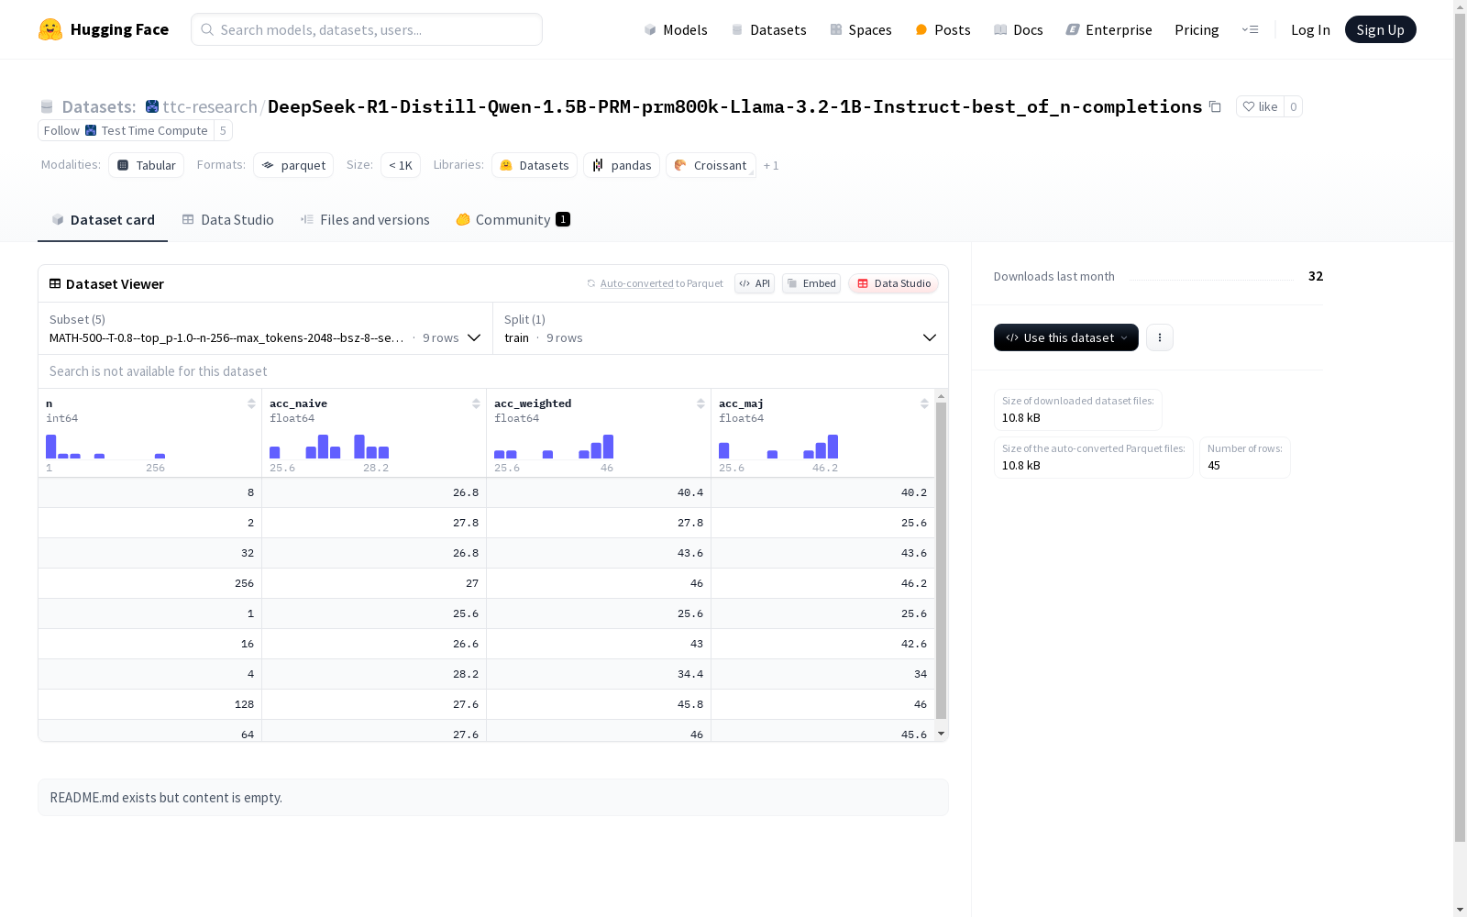Click the Log In link
This screenshot has width=1467, height=917.
click(1310, 29)
